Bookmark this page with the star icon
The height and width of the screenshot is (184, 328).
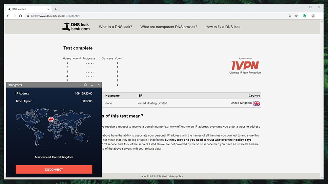click(x=296, y=16)
